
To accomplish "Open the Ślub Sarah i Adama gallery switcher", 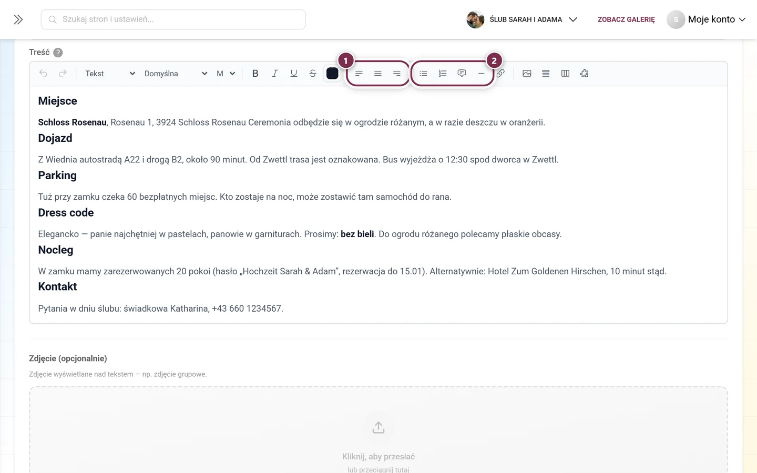I will [523, 19].
